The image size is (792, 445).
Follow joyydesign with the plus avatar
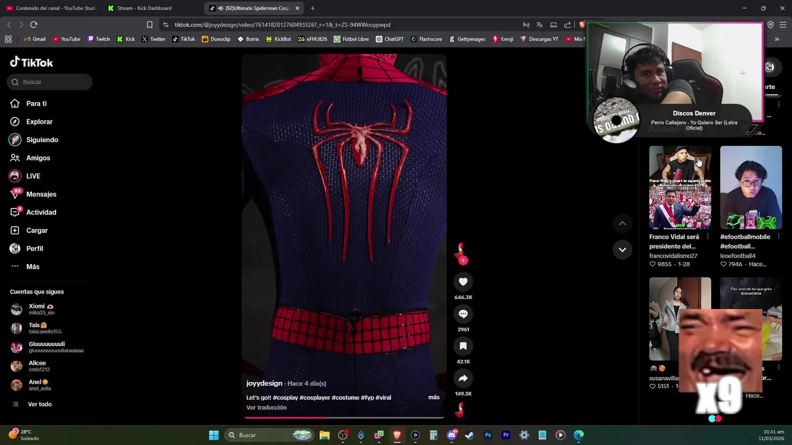click(463, 260)
